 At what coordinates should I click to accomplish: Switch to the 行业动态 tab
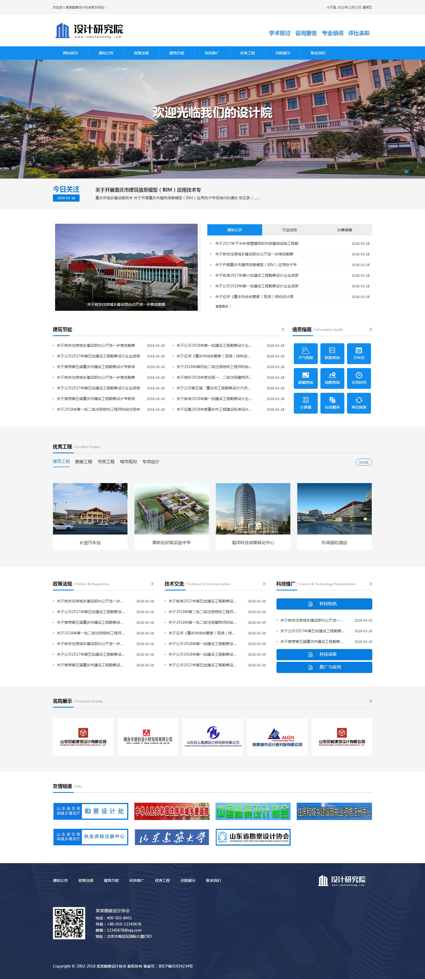pyautogui.click(x=290, y=230)
